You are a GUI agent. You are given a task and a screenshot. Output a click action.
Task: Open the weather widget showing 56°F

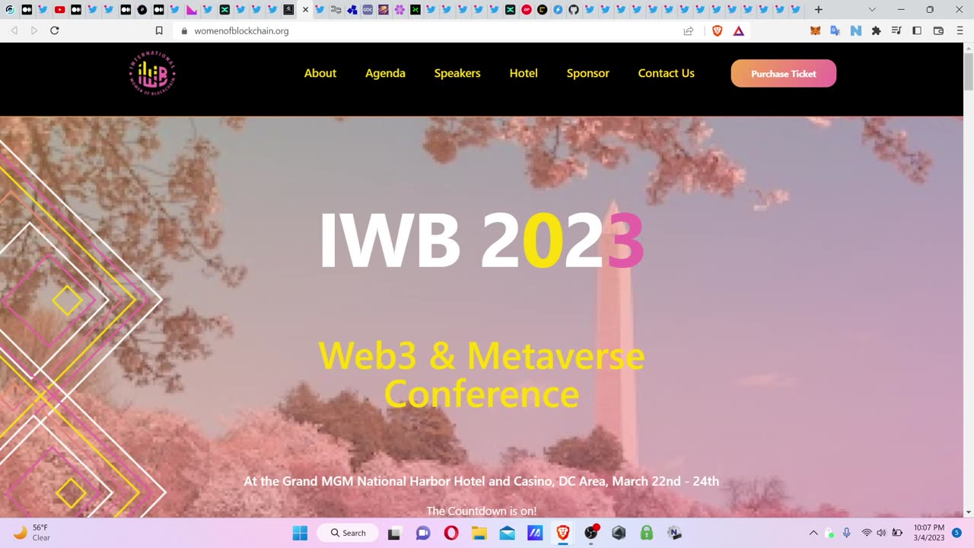coord(32,532)
